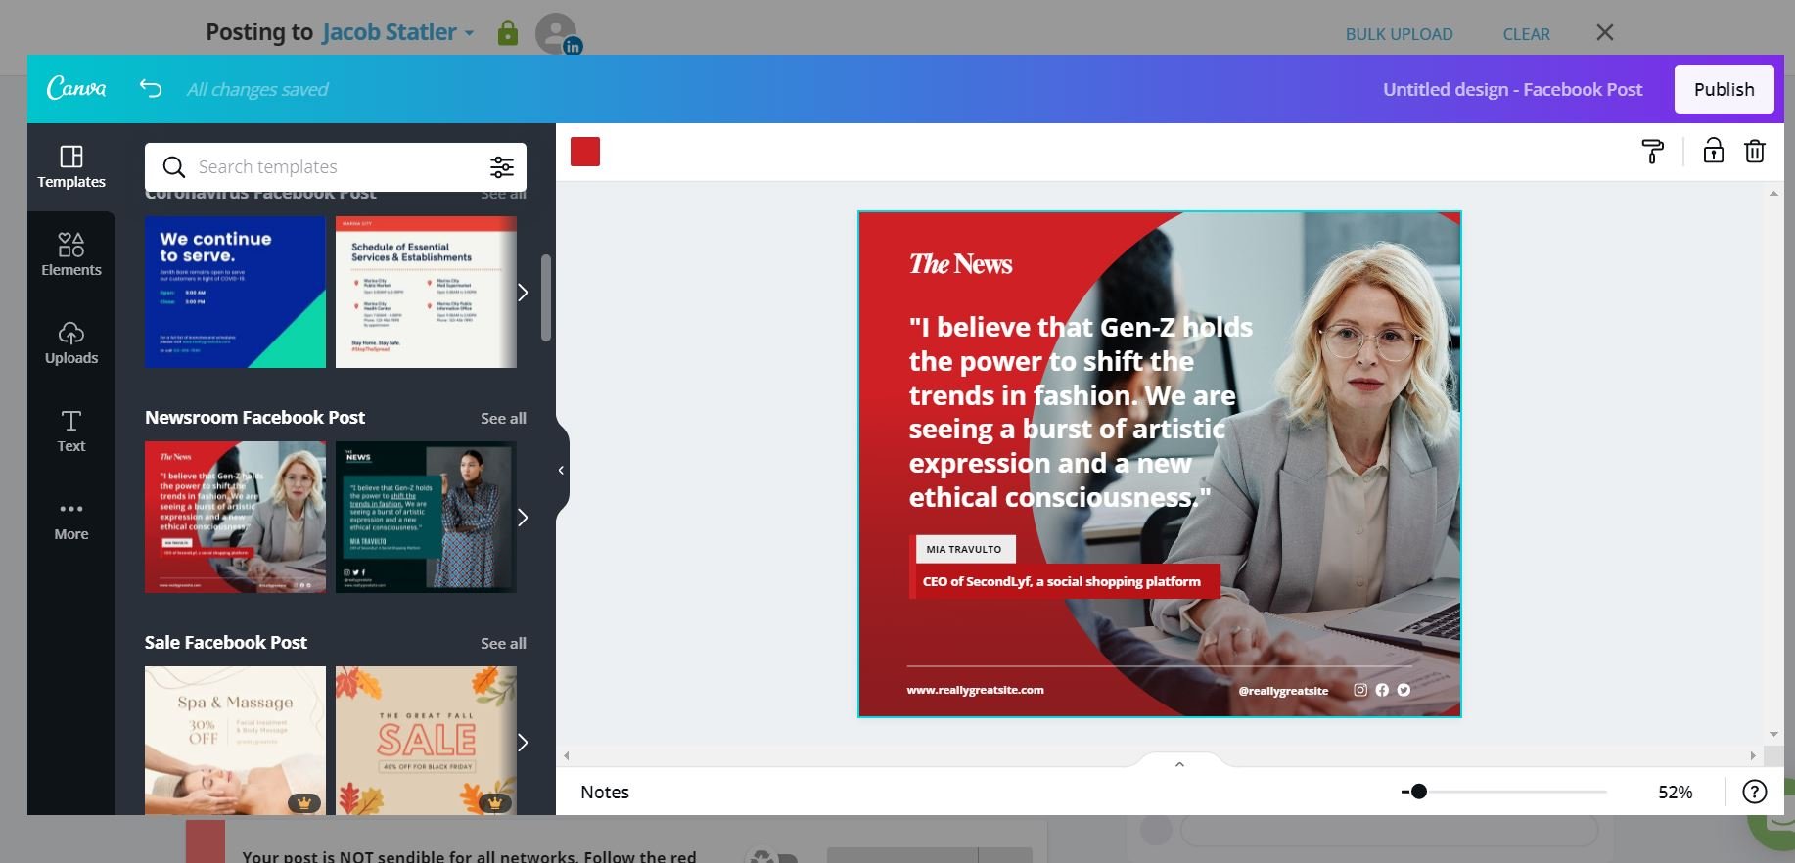Toggle the lock icon for the element
This screenshot has width=1795, height=863.
pos(1713,151)
